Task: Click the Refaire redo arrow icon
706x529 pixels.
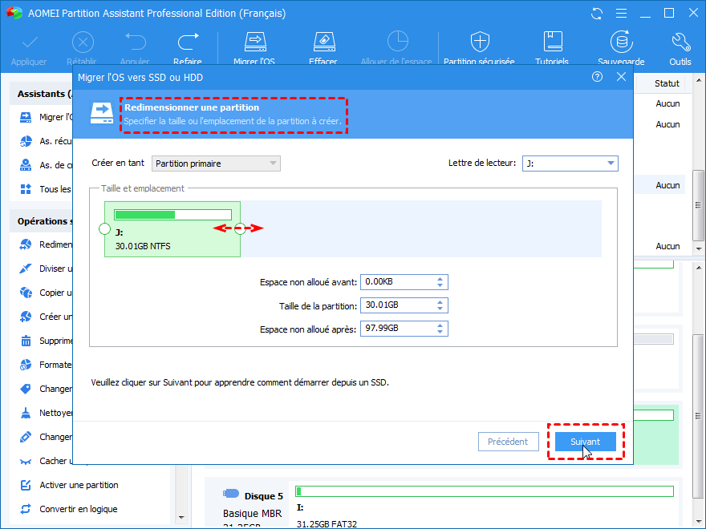Action: [188, 42]
